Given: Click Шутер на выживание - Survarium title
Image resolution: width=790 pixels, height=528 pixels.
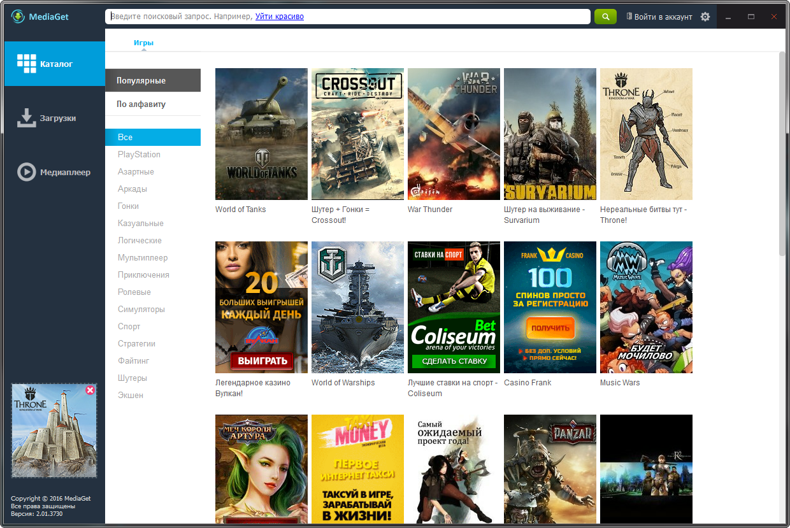Looking at the screenshot, I should 544,215.
